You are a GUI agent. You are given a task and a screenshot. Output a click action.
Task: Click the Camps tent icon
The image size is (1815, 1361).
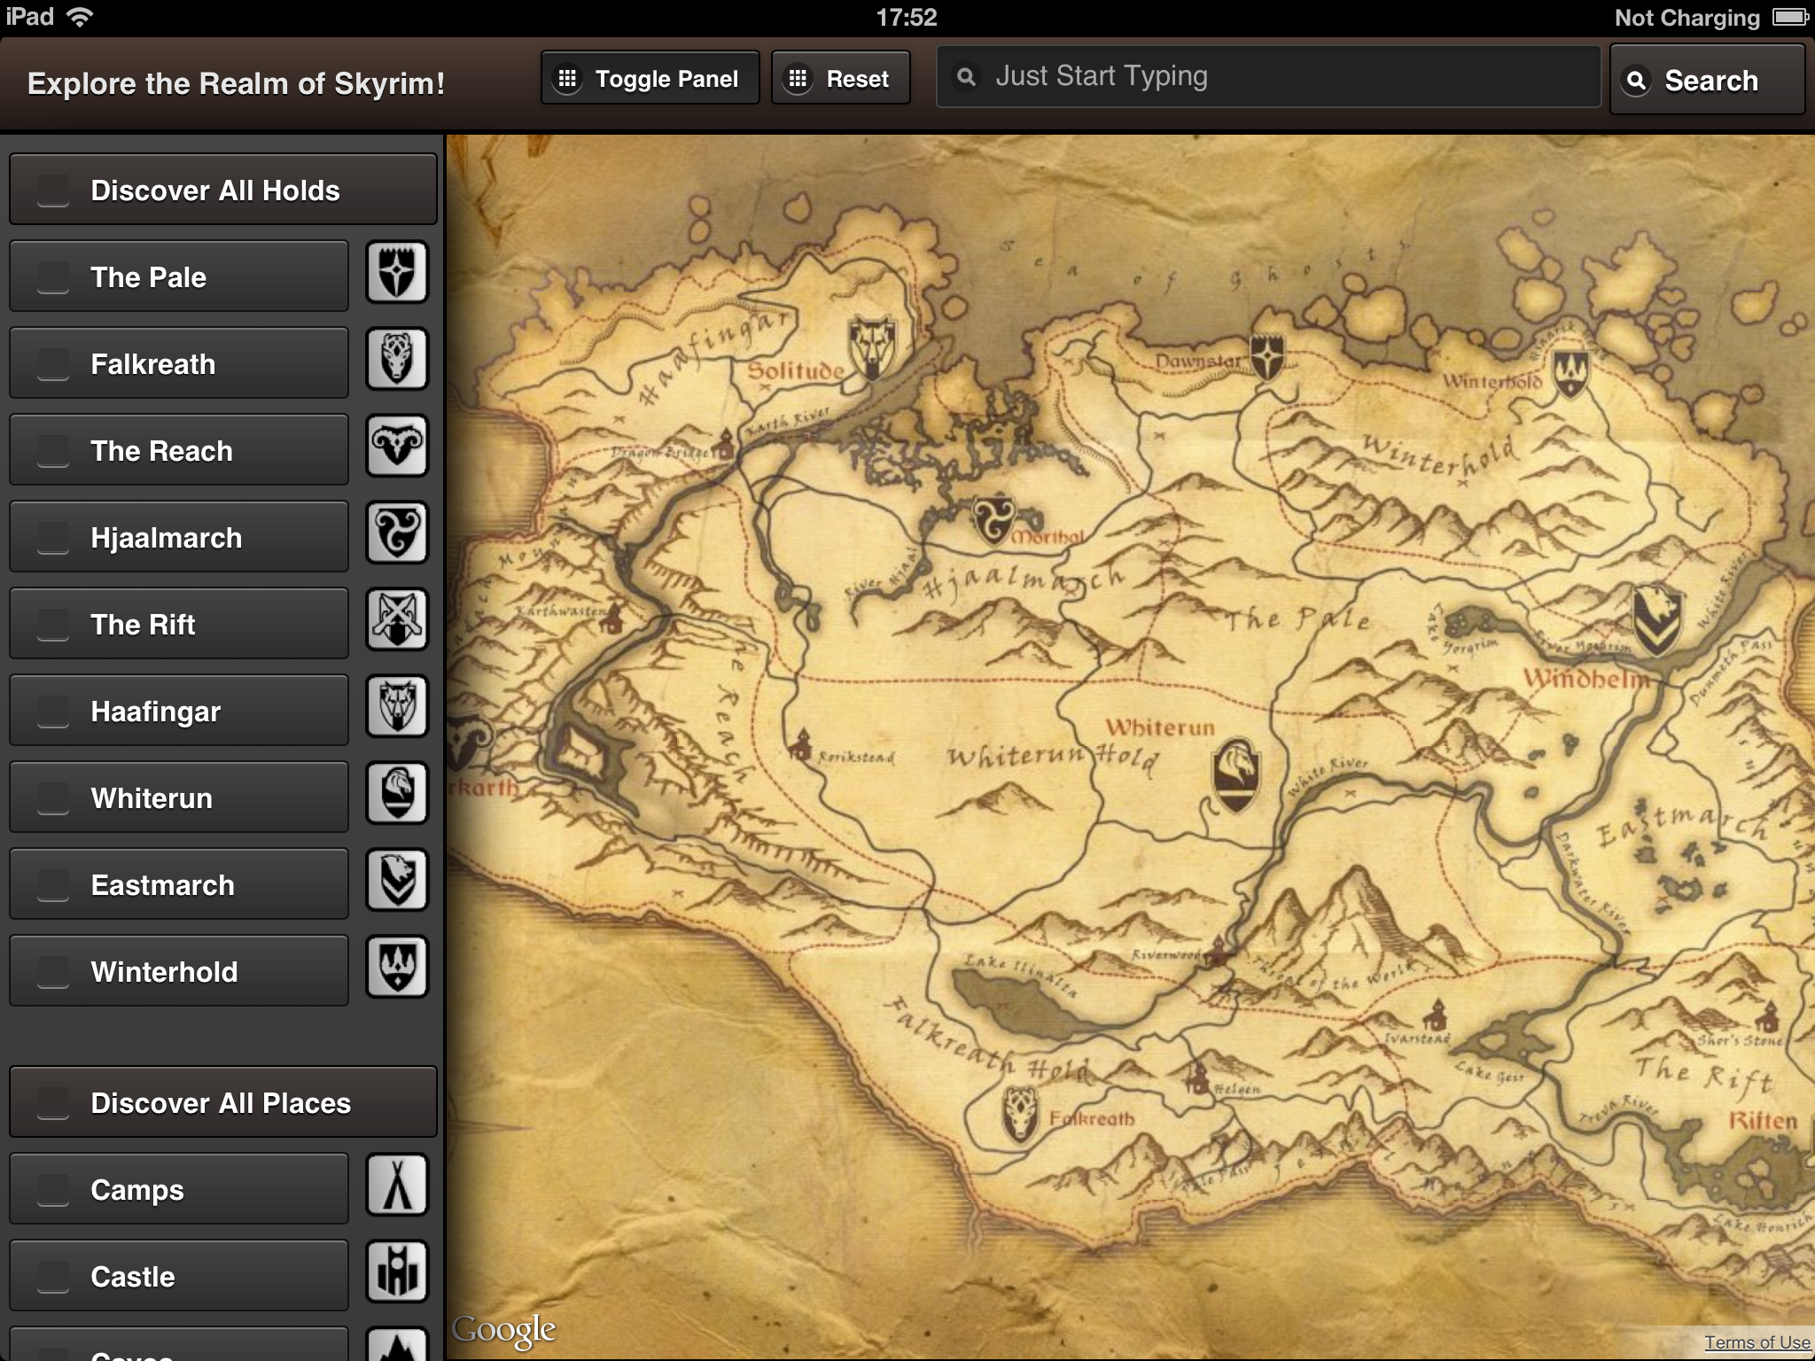(397, 1186)
